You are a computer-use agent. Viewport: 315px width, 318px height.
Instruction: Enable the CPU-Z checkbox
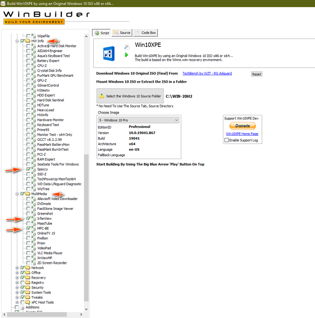(28, 66)
